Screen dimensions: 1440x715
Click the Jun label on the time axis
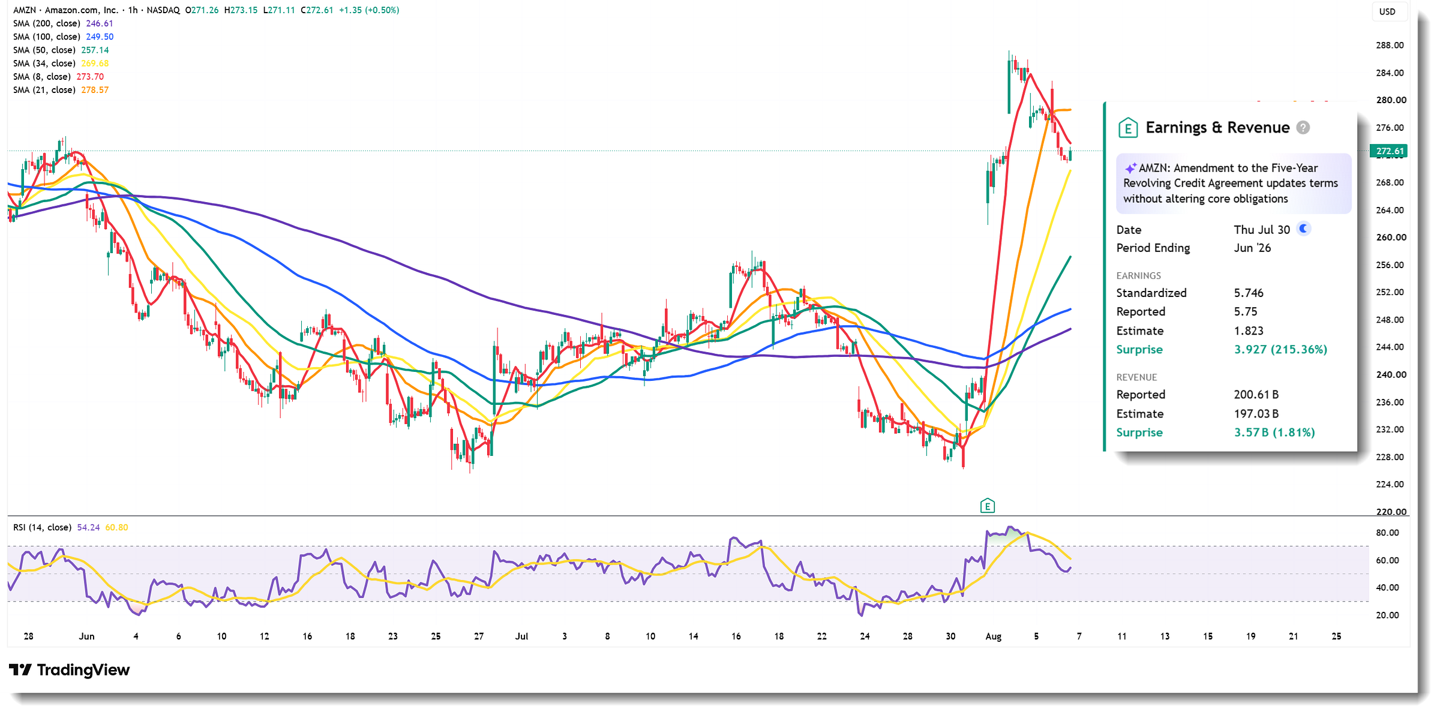[86, 636]
